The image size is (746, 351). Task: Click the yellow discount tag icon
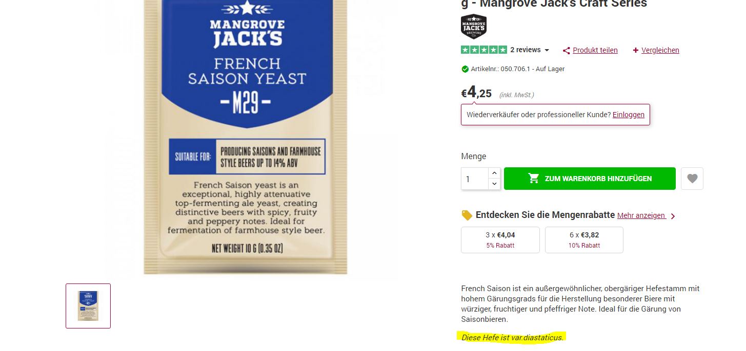(x=467, y=215)
